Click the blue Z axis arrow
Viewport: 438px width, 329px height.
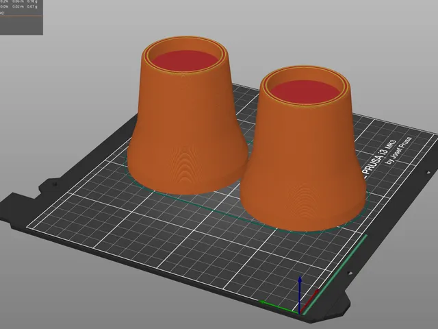[300, 294]
